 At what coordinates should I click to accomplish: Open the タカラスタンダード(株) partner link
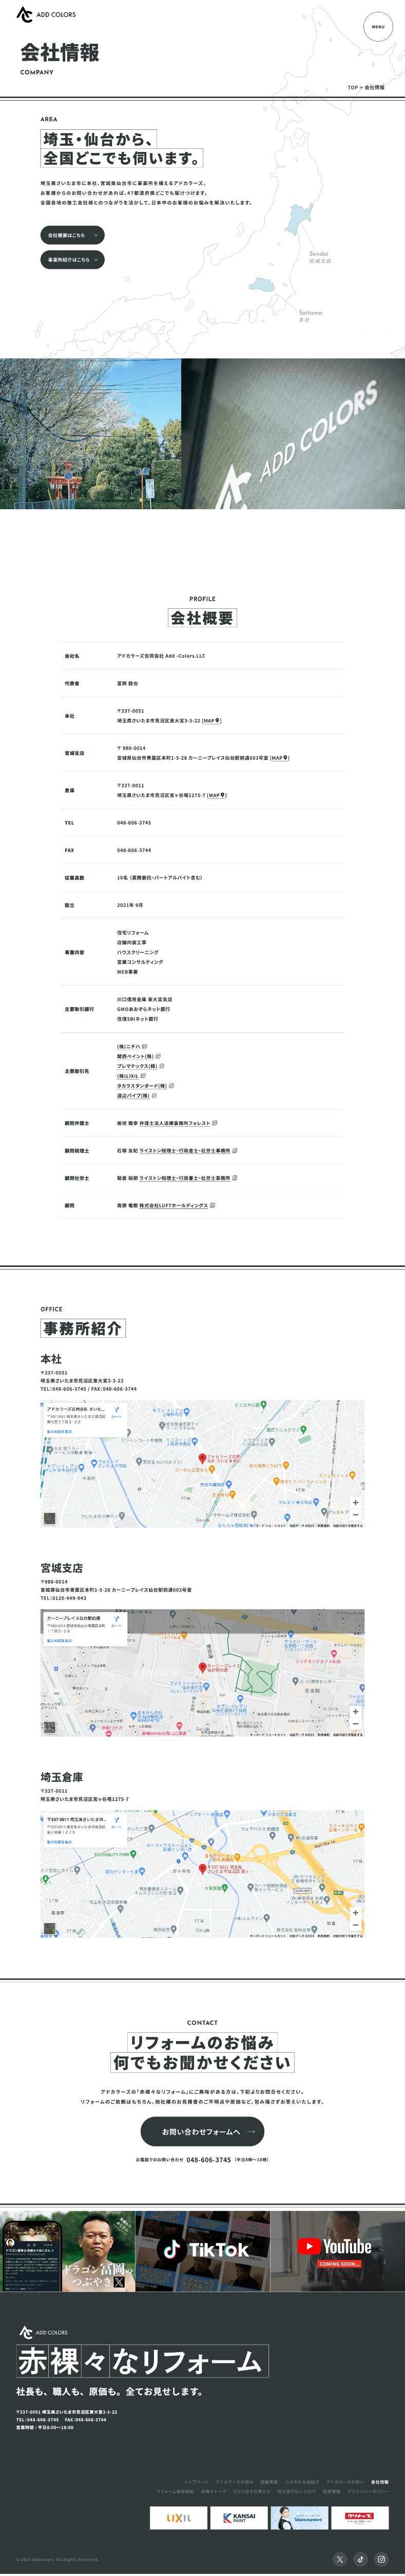click(x=145, y=1085)
